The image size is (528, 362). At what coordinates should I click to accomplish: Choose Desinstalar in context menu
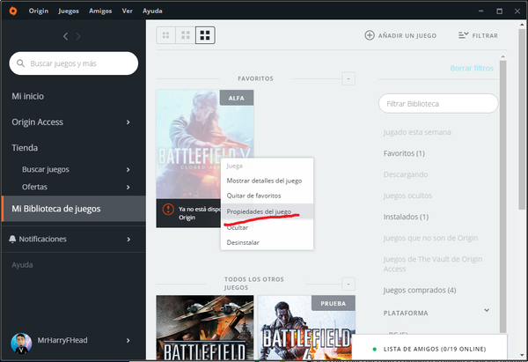click(267, 242)
